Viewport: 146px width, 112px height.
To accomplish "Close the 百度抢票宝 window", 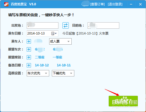I will (140, 4).
